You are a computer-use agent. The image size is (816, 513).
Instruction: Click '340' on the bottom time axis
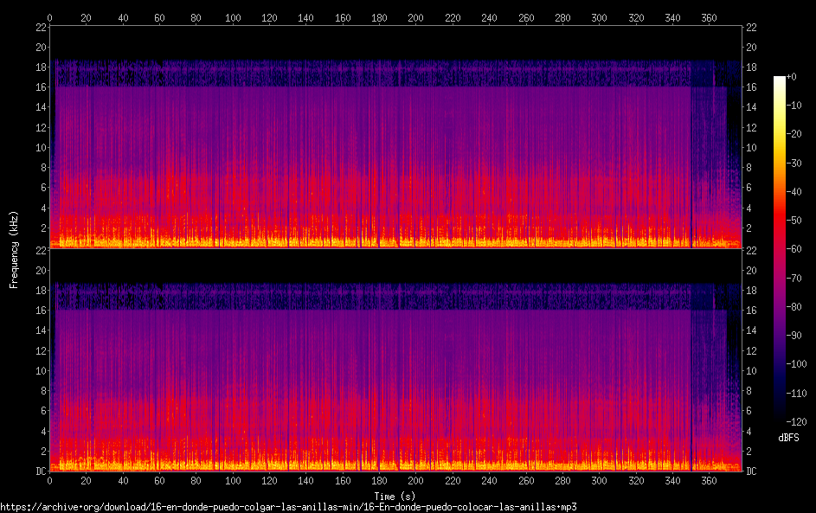[672, 481]
